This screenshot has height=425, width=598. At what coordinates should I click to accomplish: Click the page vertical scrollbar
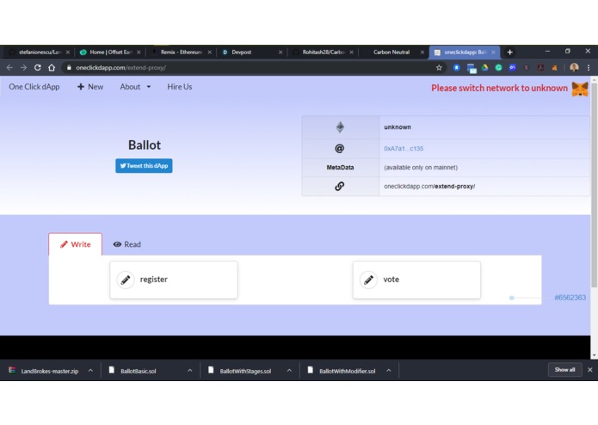pos(595,185)
